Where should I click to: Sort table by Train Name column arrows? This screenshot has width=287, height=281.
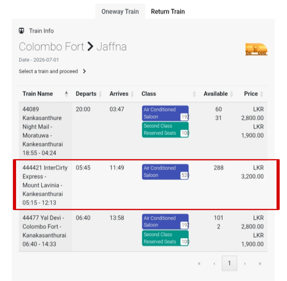66,94
